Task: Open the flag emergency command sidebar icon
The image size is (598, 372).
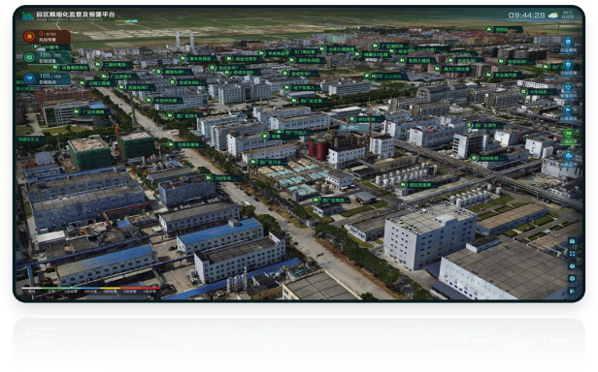Action: click(568, 113)
